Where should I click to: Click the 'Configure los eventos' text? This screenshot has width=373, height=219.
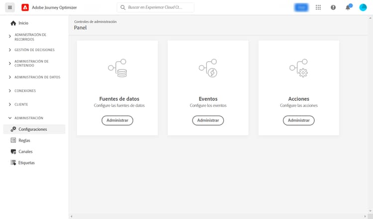click(x=208, y=105)
